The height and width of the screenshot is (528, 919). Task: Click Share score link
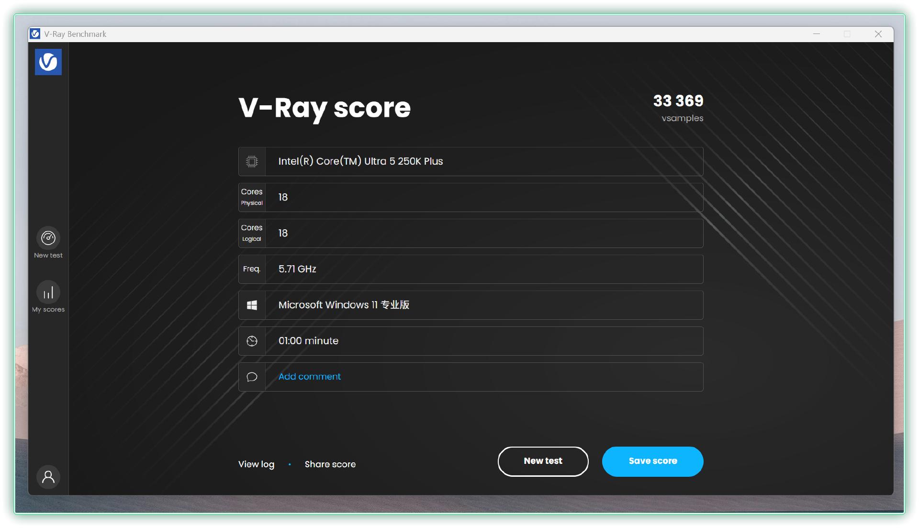pos(330,464)
